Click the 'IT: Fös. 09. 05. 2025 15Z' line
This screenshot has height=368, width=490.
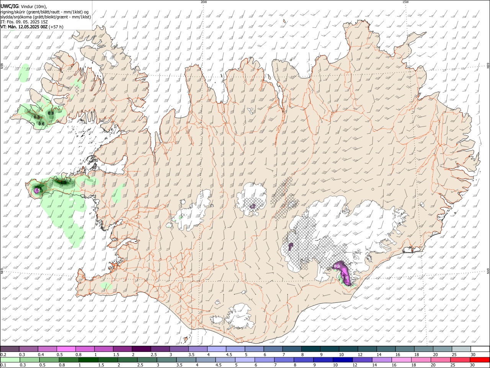pos(24,22)
